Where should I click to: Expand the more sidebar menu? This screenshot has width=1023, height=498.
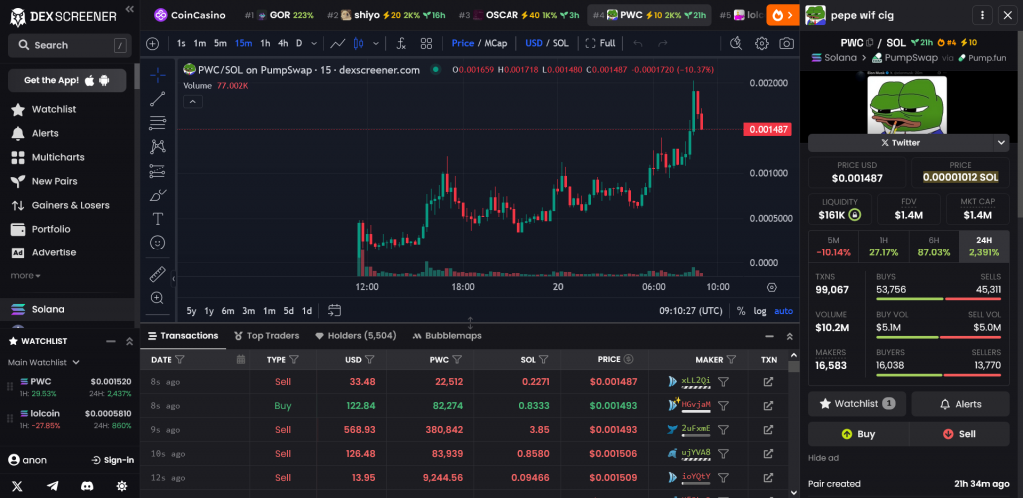(x=25, y=275)
